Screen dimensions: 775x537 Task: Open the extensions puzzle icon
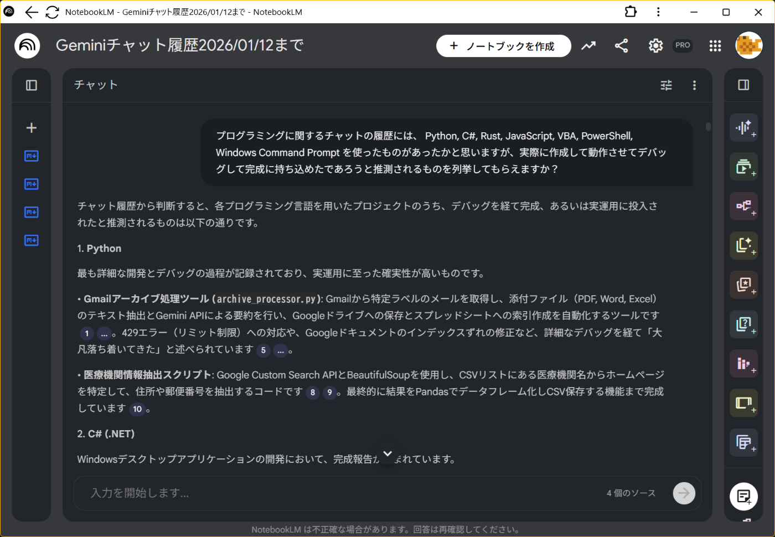(631, 12)
